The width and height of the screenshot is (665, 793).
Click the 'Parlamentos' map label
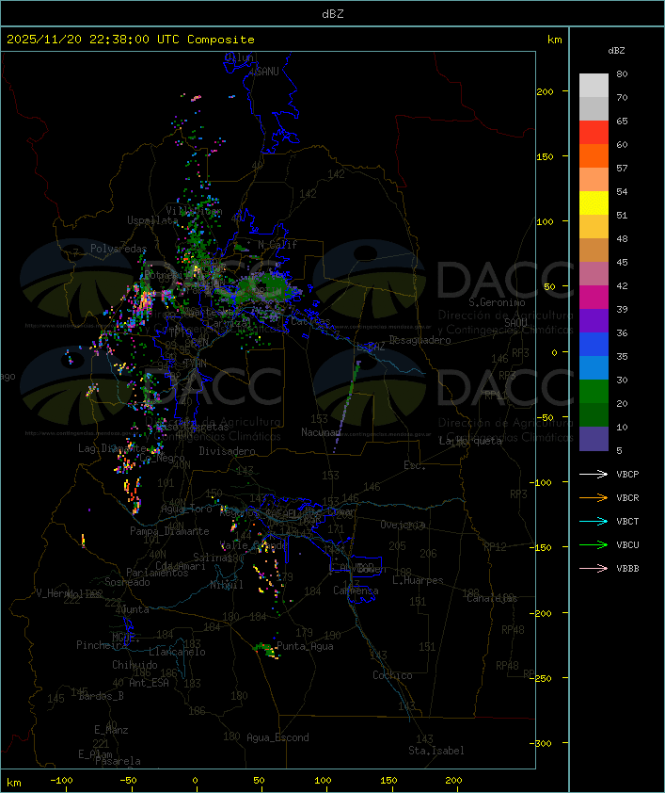(157, 573)
